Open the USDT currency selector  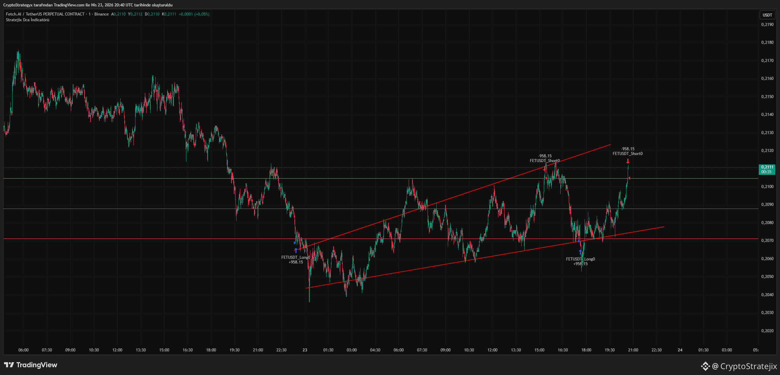click(767, 15)
